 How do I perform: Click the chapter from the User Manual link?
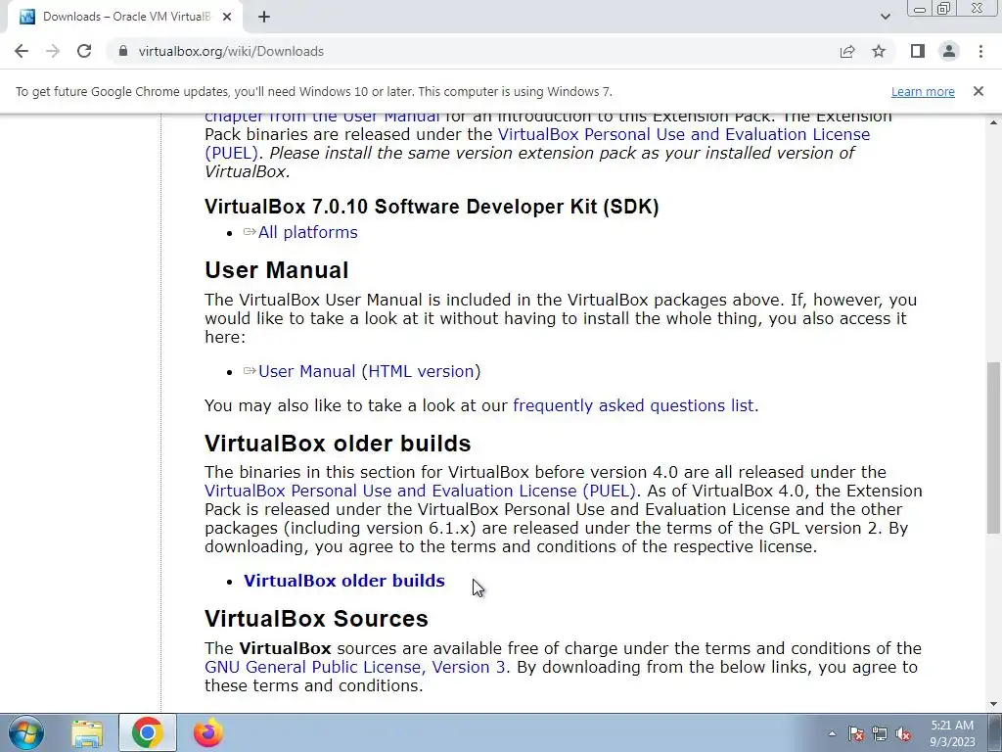point(321,117)
